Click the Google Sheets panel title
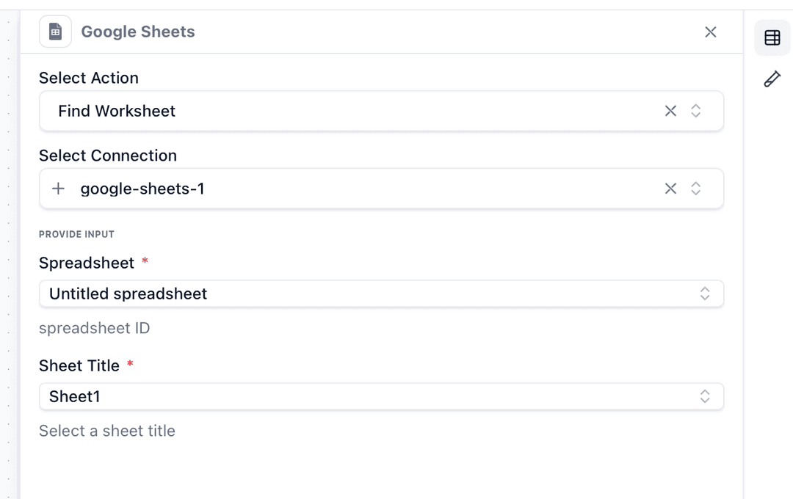 (138, 32)
